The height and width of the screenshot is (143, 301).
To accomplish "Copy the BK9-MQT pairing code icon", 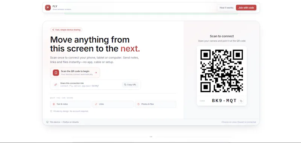I will click(241, 101).
